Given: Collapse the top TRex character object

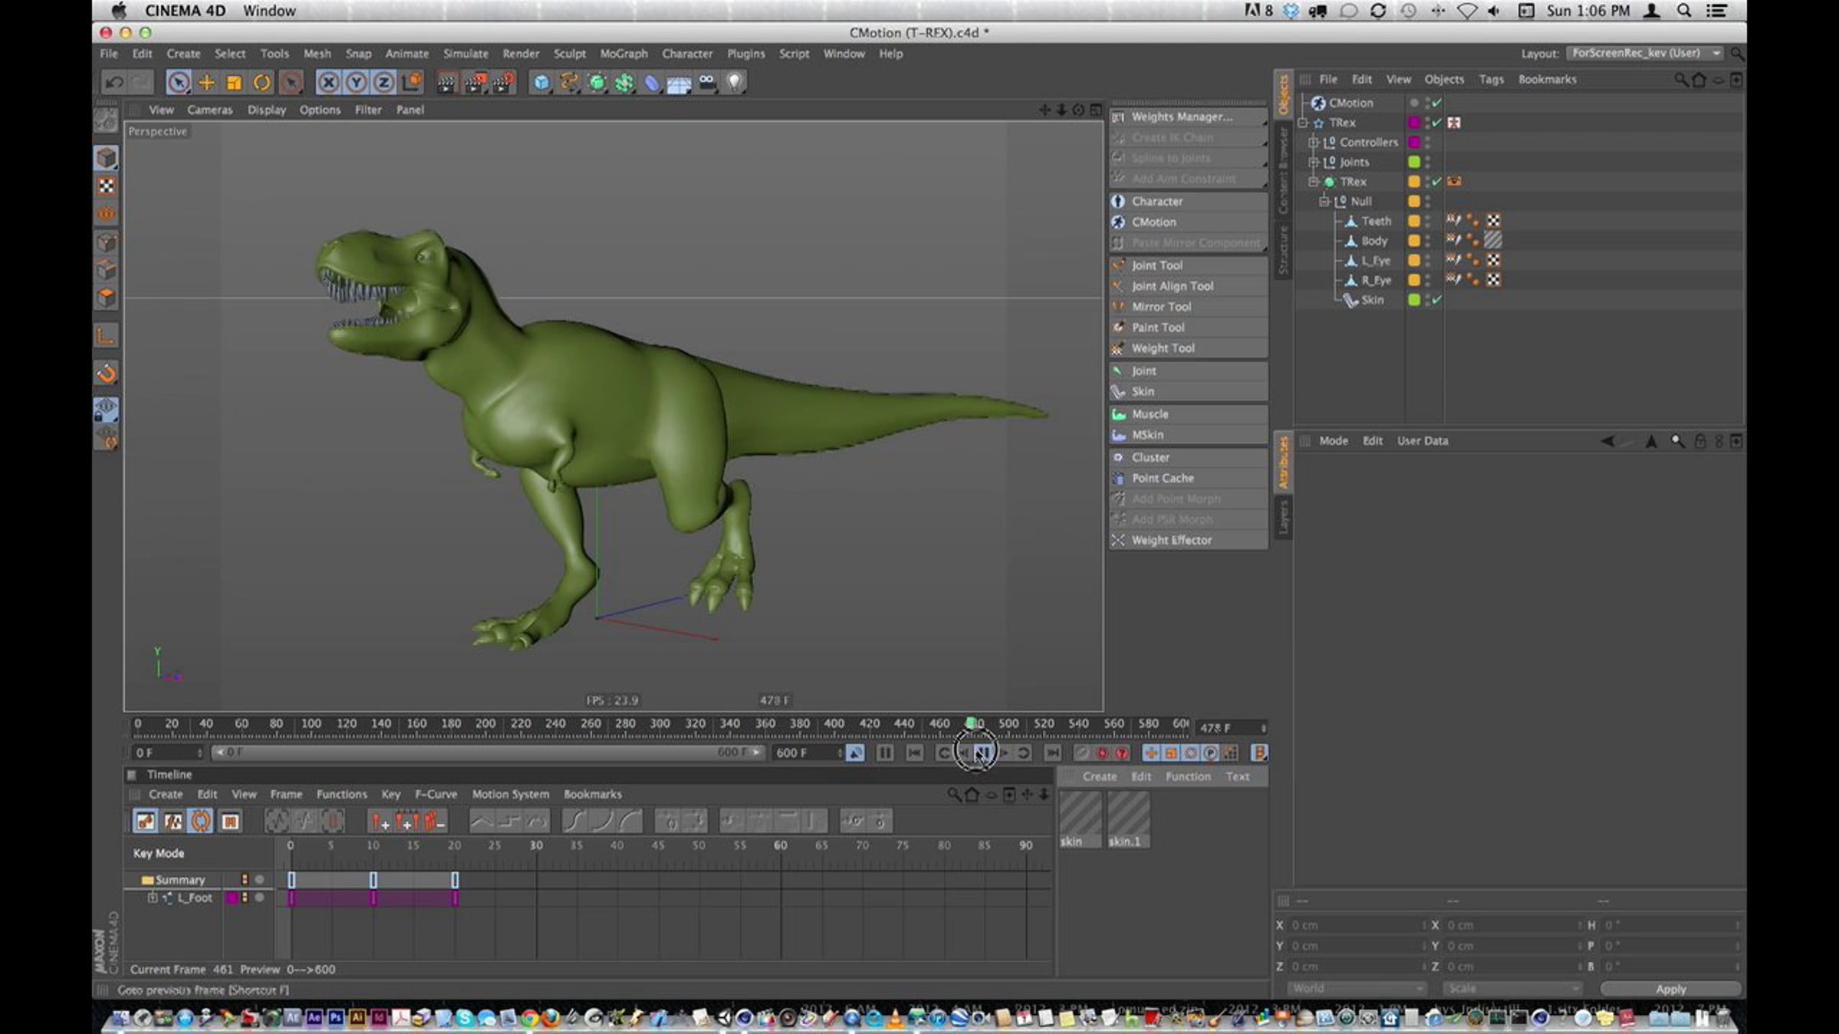Looking at the screenshot, I should (x=1303, y=123).
